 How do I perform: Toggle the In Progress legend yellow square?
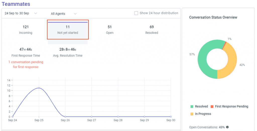tap(192, 114)
